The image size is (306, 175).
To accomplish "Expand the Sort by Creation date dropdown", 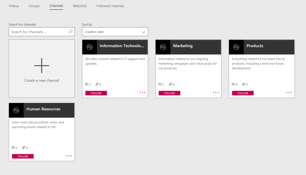I will pyautogui.click(x=115, y=32).
